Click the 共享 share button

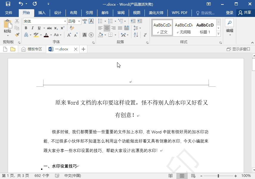[245, 13]
